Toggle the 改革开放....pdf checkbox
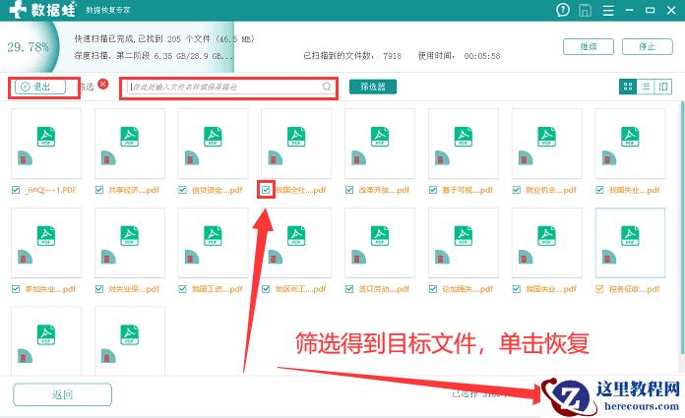Image resolution: width=685 pixels, height=418 pixels. 349,190
